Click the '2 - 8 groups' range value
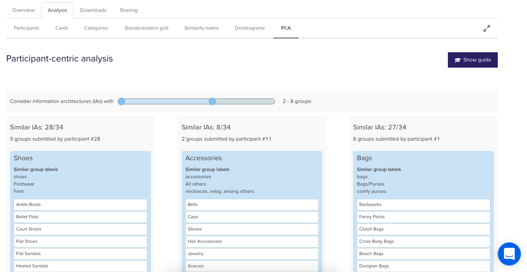The height and width of the screenshot is (272, 527). click(297, 101)
